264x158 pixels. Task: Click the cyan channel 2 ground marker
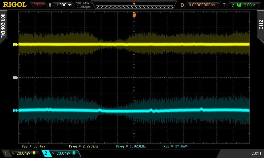pyautogui.click(x=16, y=110)
